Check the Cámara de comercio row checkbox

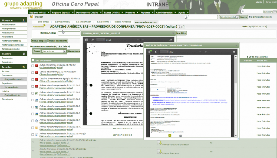click(x=33, y=73)
